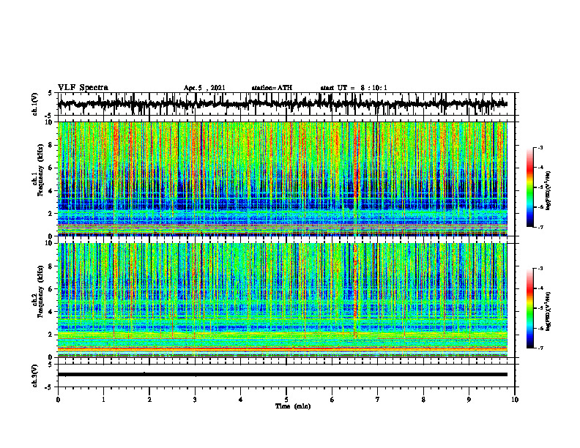This screenshot has height=448, width=580.
Task: Click the Time (min) axis label
Action: click(x=293, y=406)
